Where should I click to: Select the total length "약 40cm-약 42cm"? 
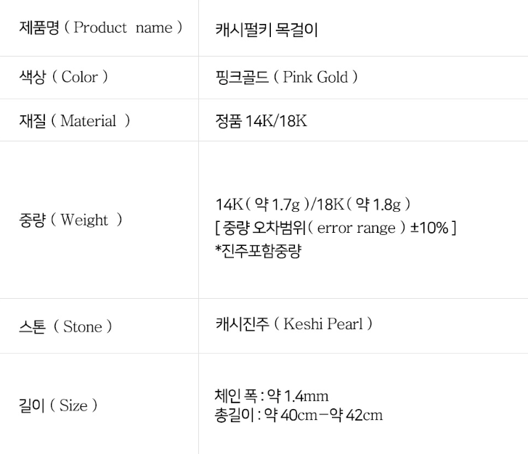[323, 415]
